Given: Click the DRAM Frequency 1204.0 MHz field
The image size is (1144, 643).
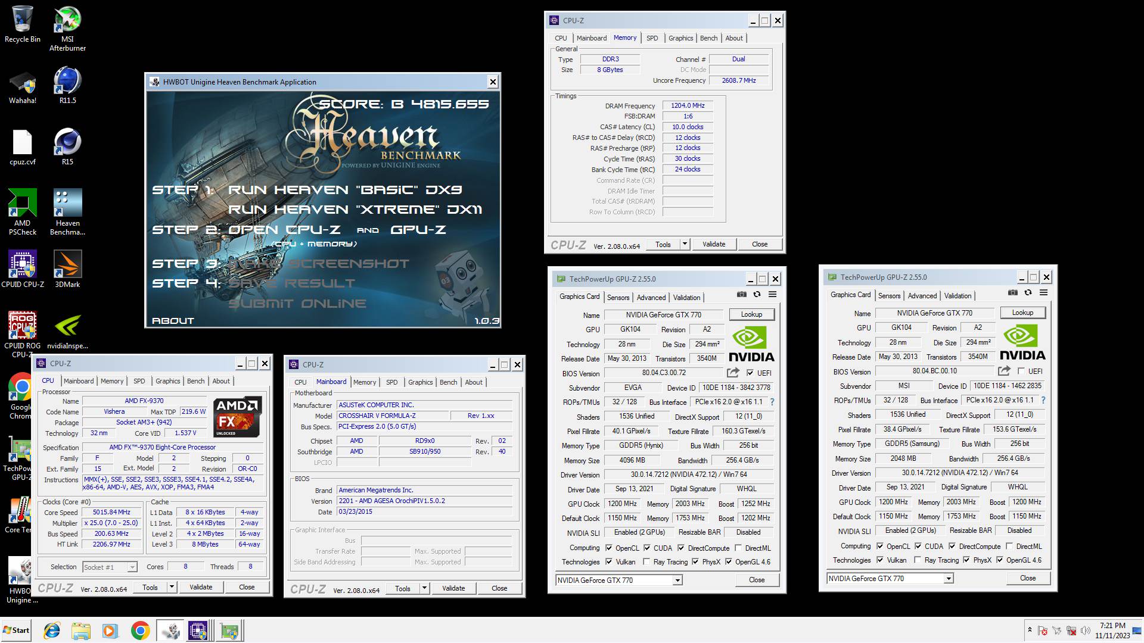Looking at the screenshot, I should (x=688, y=105).
